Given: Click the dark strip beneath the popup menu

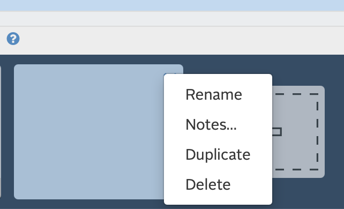Looking at the screenshot, I should click(218, 207).
